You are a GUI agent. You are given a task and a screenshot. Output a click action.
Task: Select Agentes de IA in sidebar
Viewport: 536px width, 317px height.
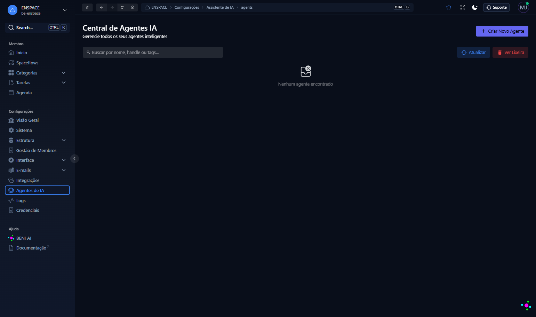click(x=37, y=190)
